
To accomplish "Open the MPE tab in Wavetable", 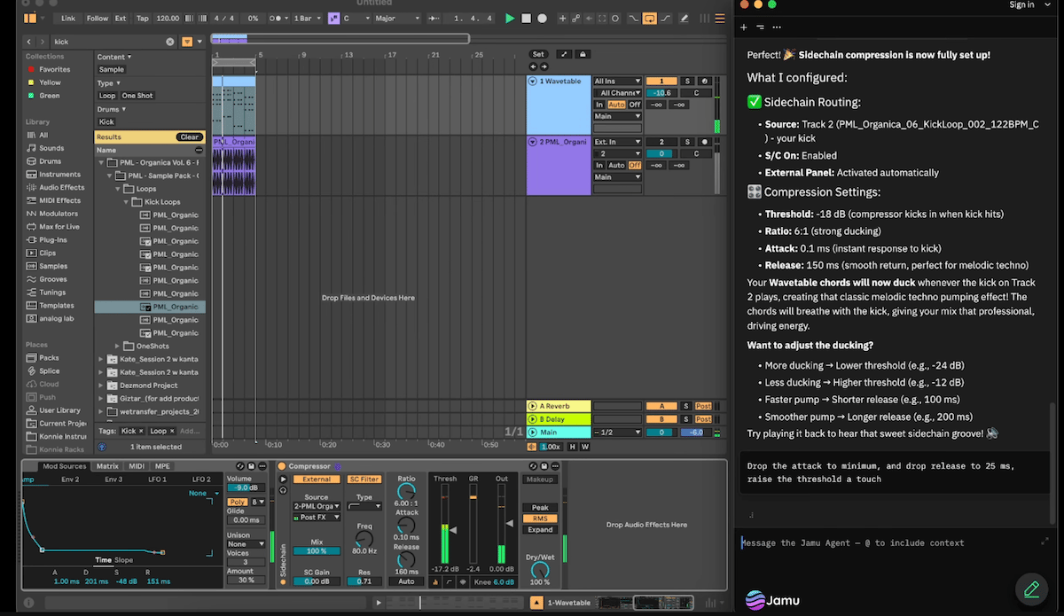I will pyautogui.click(x=162, y=466).
